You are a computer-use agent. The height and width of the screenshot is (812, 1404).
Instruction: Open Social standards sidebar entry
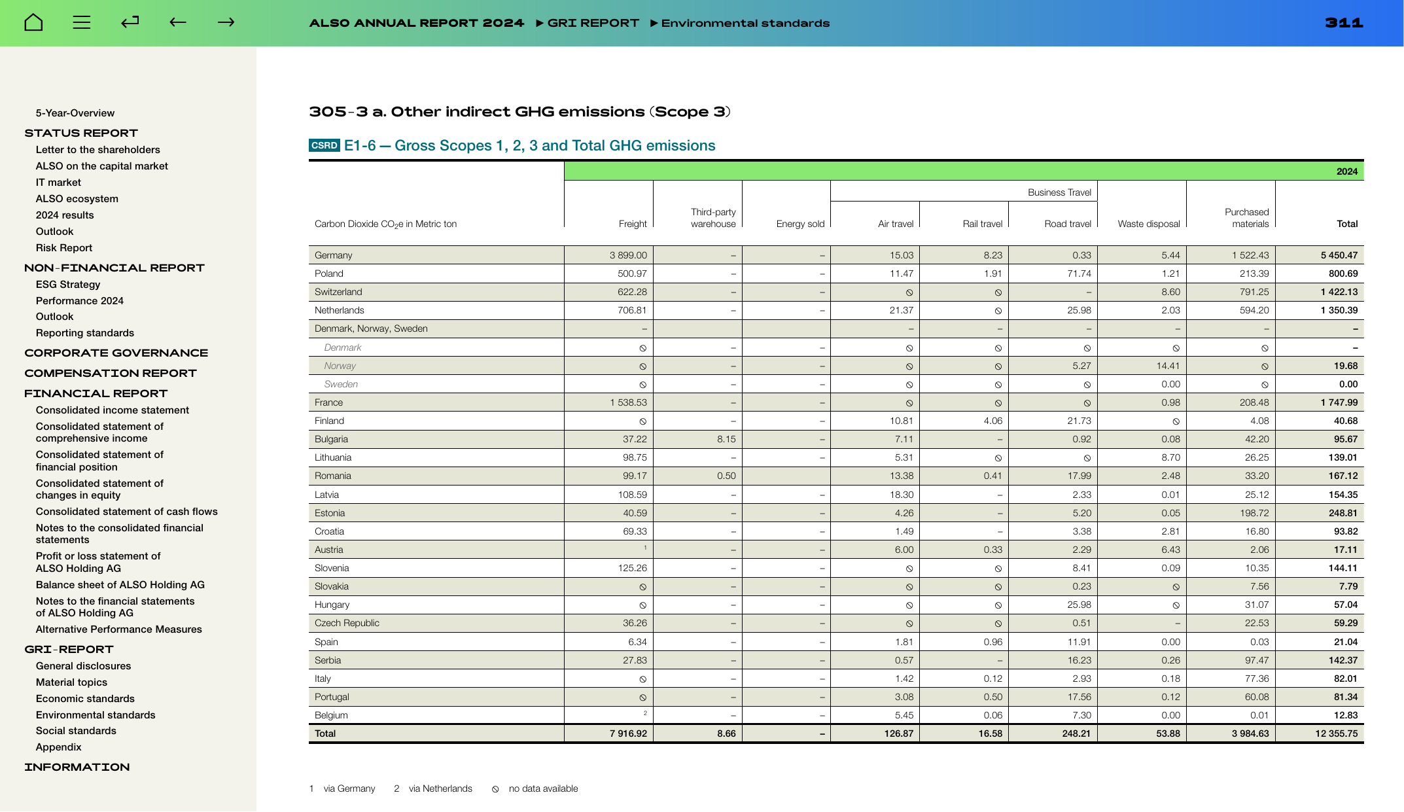pos(76,731)
